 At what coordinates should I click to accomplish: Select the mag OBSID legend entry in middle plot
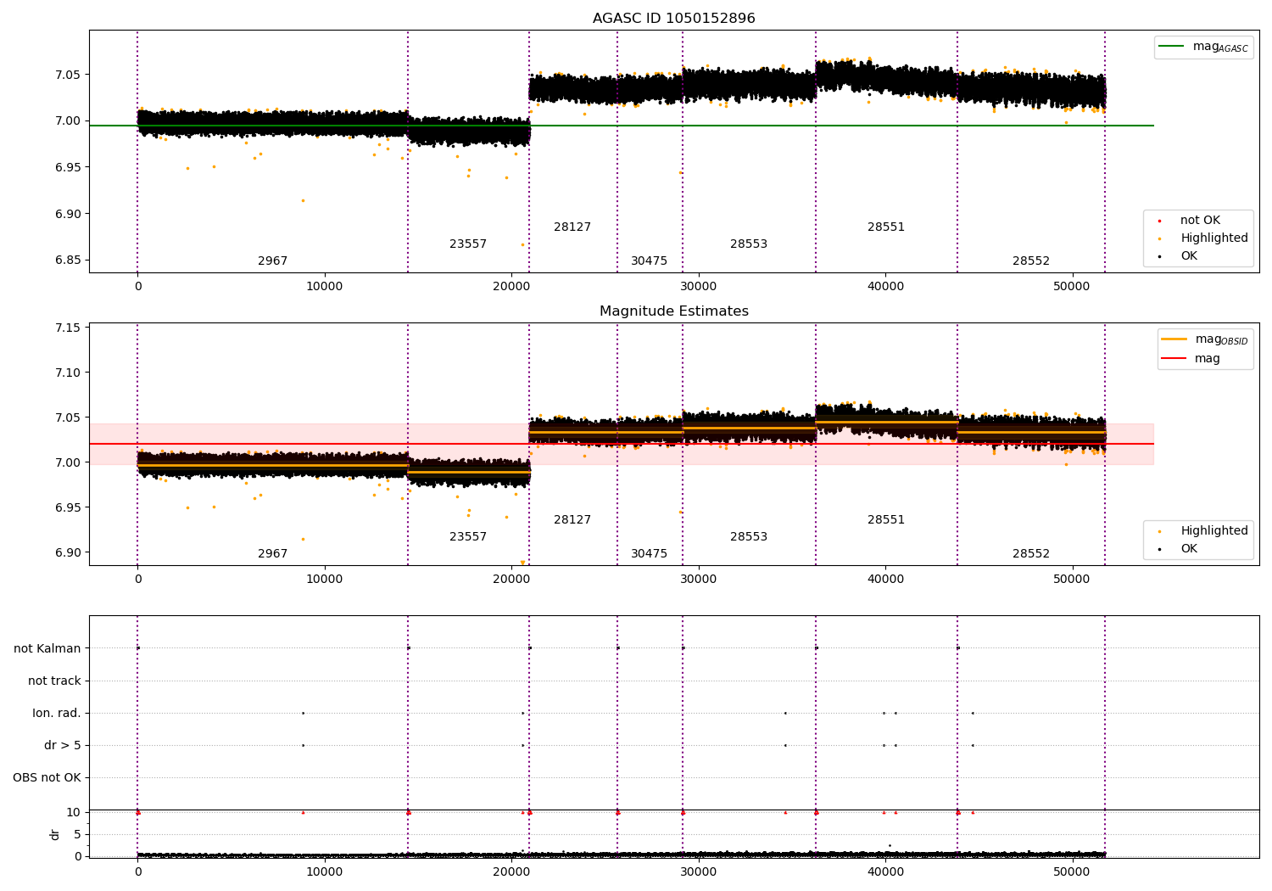pyautogui.click(x=1205, y=339)
